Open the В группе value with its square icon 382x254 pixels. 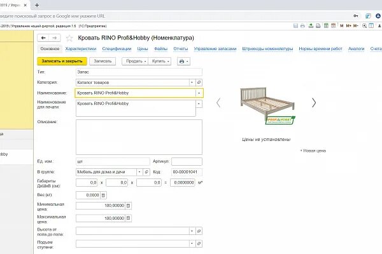point(146,172)
